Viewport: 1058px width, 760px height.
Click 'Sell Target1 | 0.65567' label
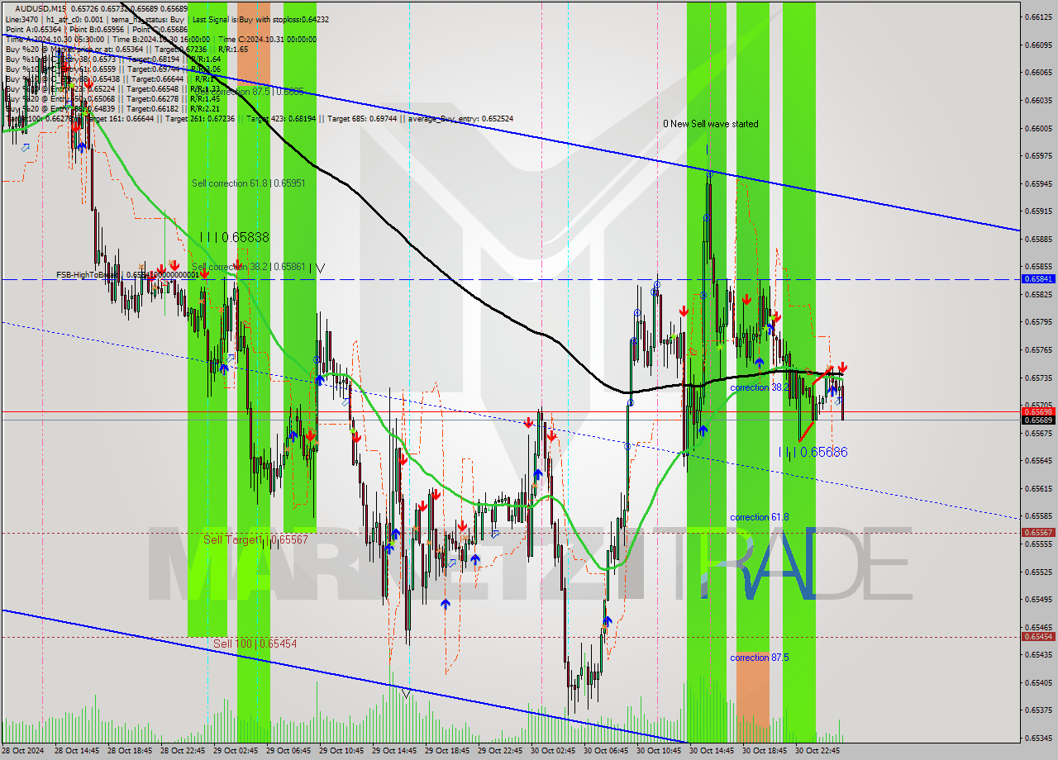coord(255,539)
